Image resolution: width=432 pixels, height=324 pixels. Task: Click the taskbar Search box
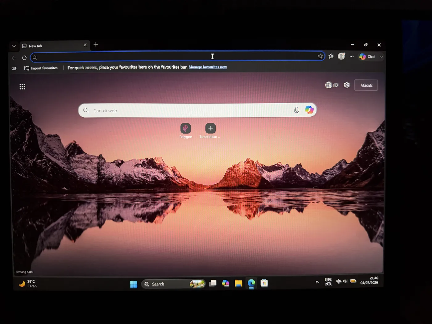pos(173,284)
